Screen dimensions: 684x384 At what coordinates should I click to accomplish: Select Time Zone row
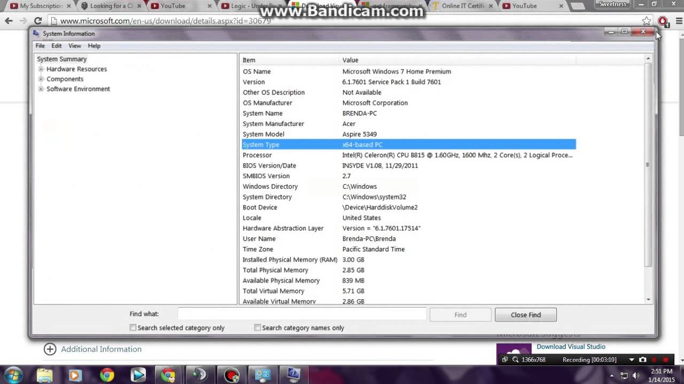408,249
